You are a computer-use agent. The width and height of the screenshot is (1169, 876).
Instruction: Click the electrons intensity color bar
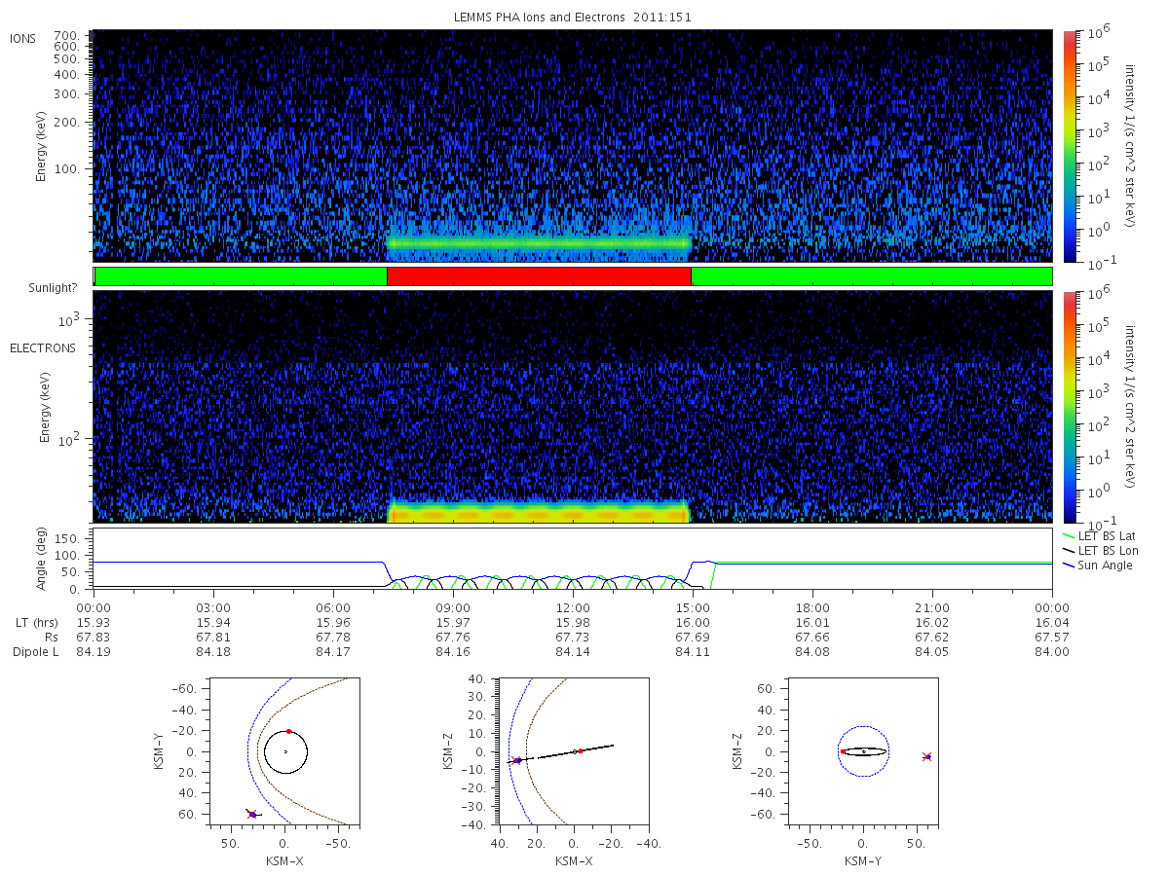click(x=1069, y=406)
